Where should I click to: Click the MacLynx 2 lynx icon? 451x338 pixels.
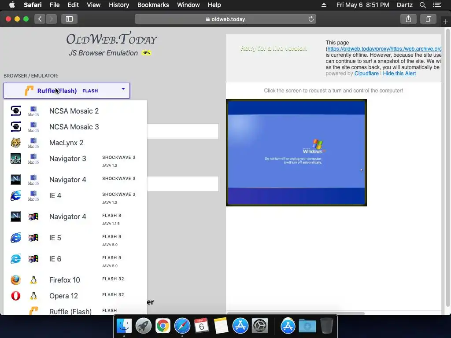coord(15,143)
